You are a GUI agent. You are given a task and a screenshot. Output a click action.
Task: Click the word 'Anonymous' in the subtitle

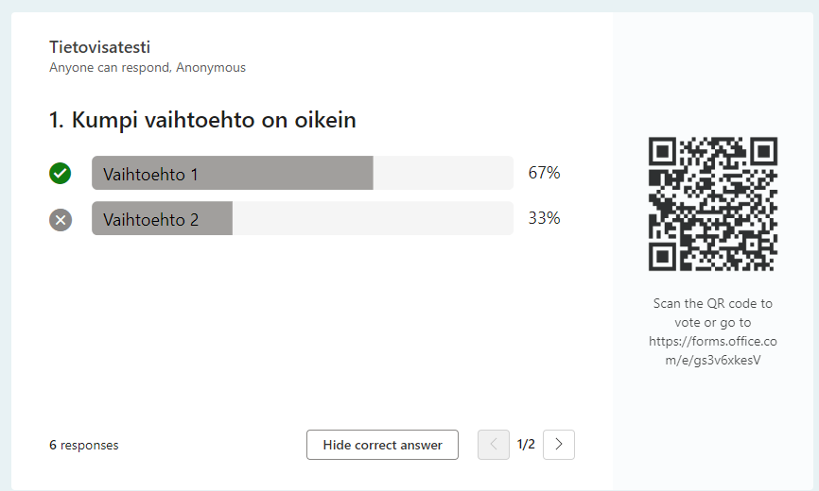(211, 68)
